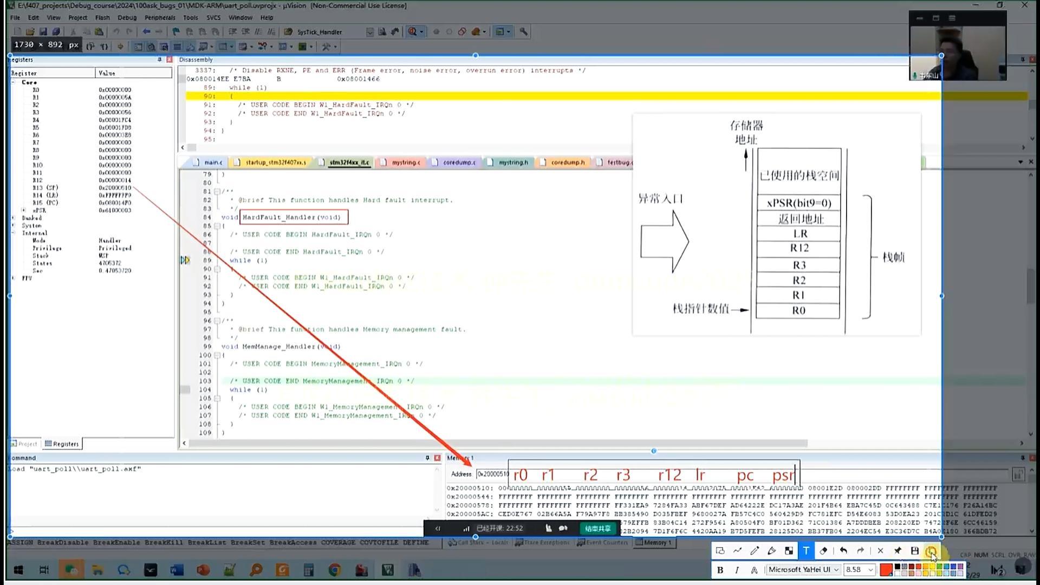Viewport: 1040px width, 585px height.
Task: Navigate backwards with the blue arrow icon
Action: (x=146, y=31)
